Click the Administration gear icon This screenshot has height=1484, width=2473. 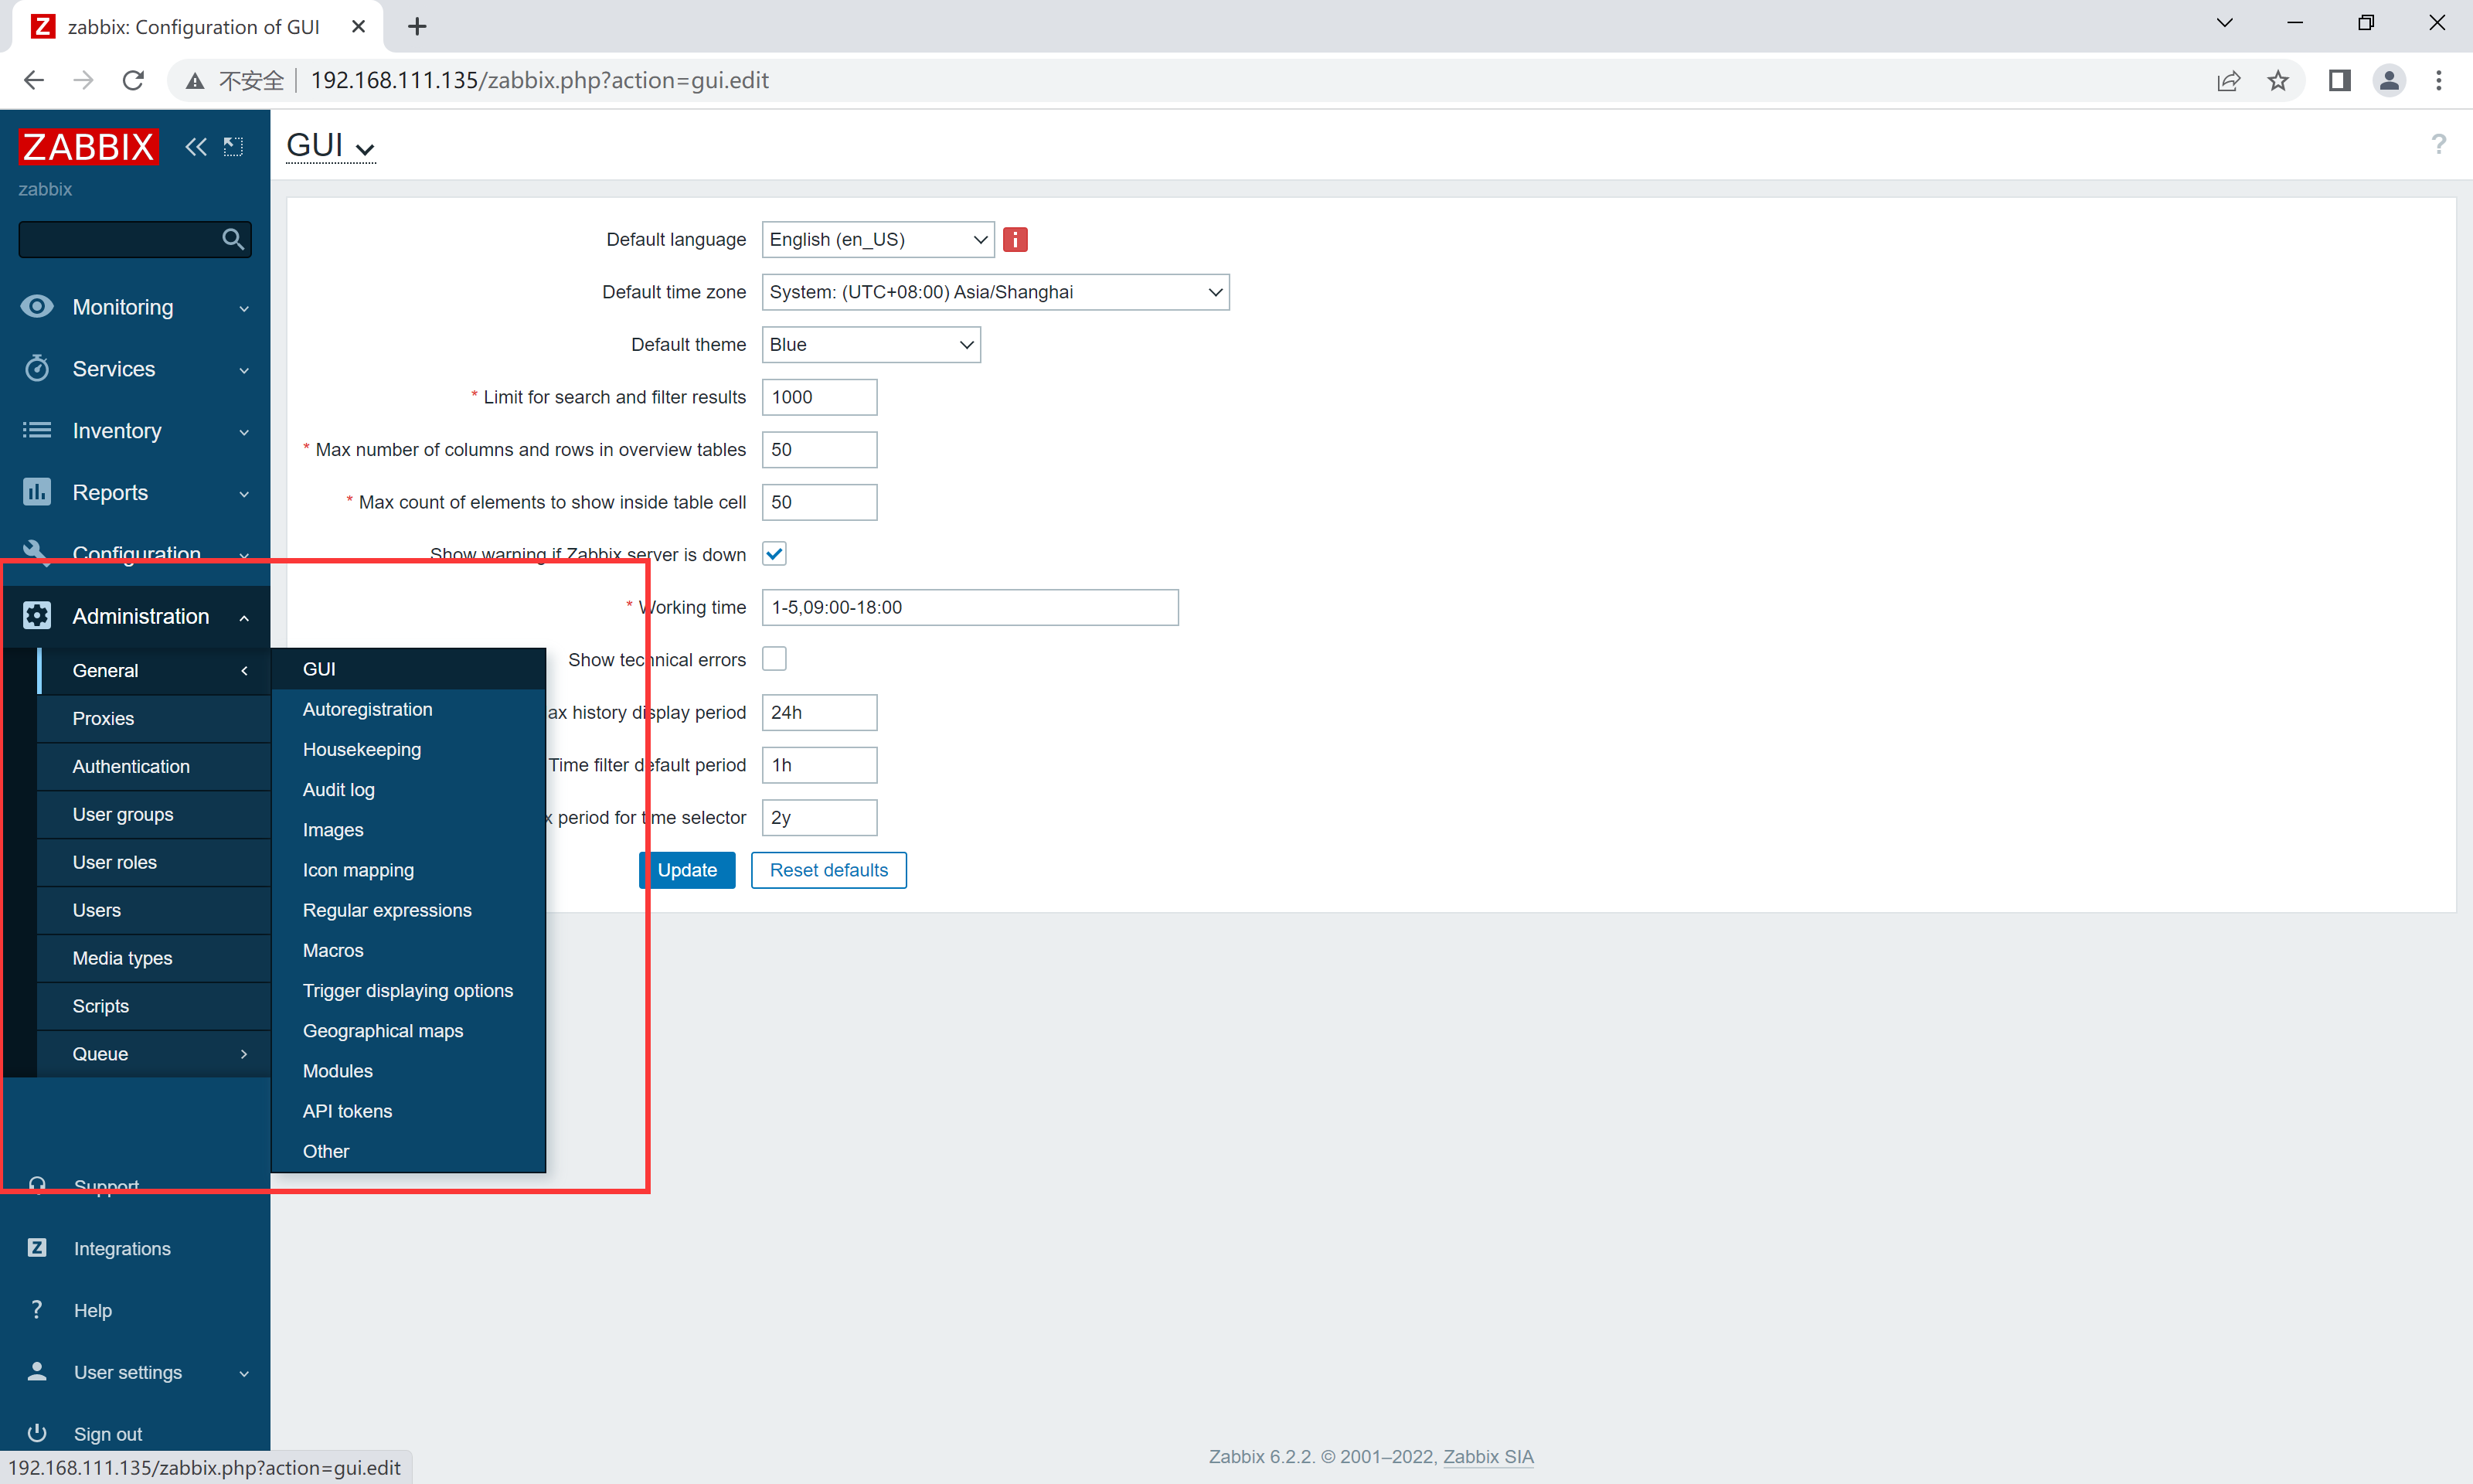(37, 615)
